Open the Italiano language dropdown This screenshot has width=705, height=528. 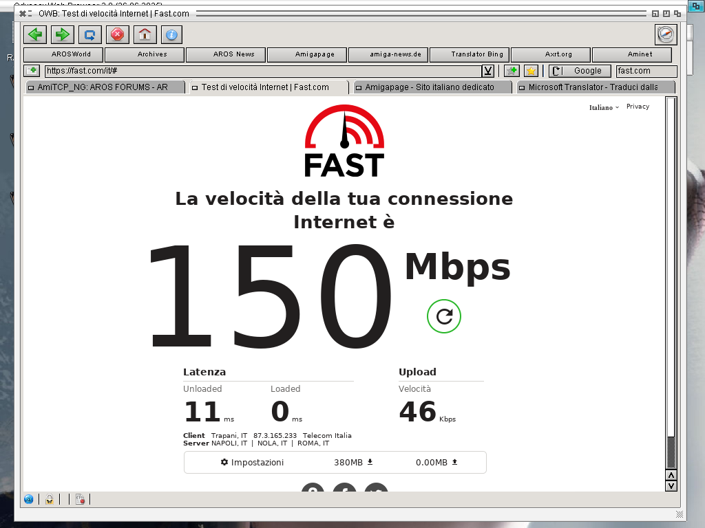point(604,107)
